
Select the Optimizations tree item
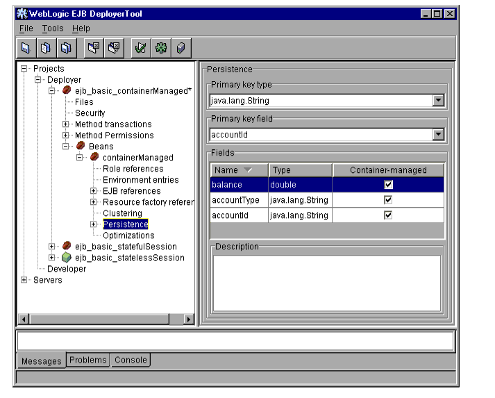(128, 235)
